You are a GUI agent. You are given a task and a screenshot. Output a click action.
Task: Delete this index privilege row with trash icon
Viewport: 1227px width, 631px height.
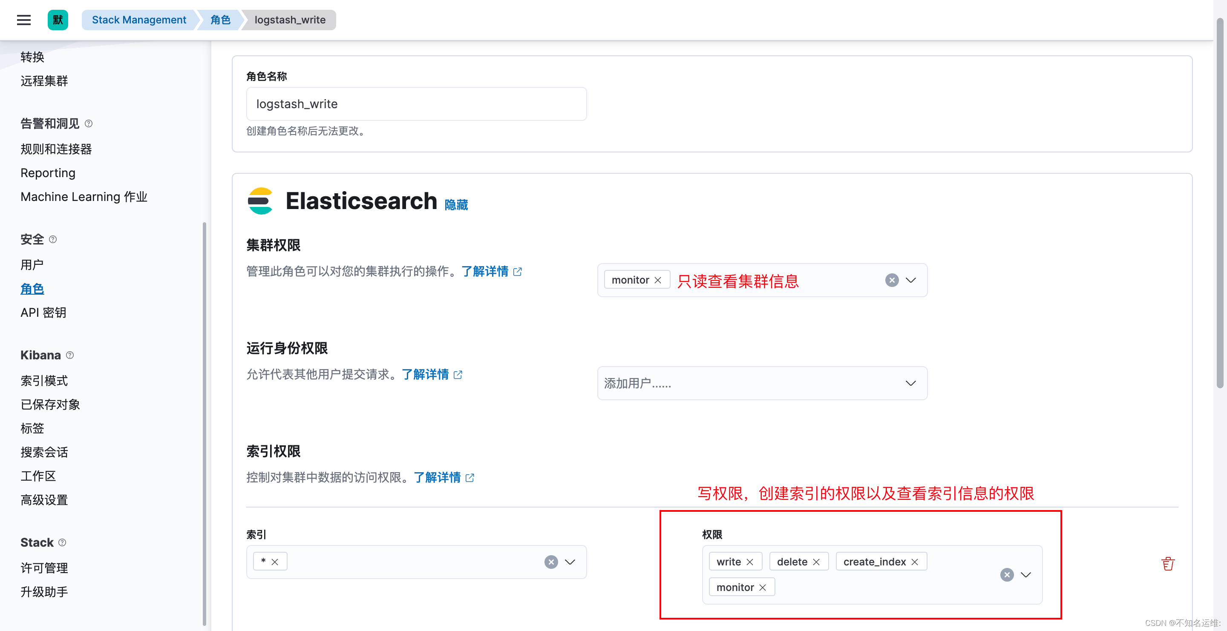(1167, 563)
